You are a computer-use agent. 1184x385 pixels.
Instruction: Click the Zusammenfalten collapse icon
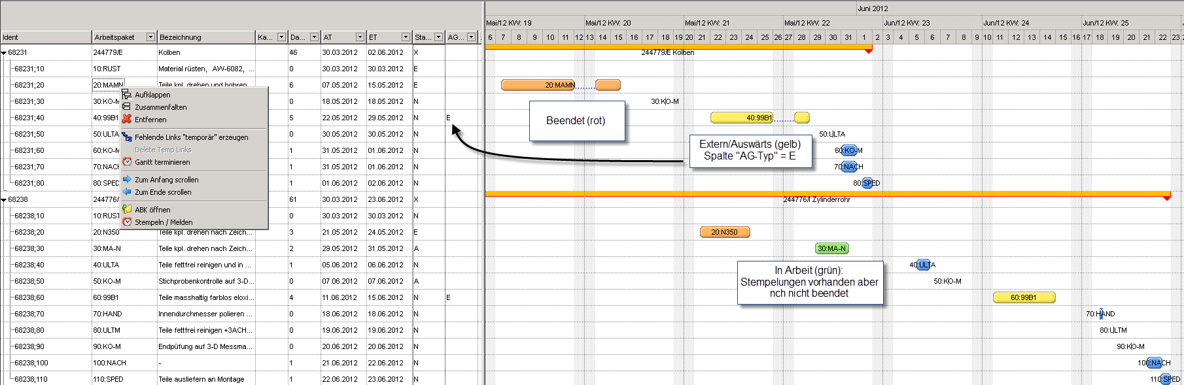(x=127, y=107)
